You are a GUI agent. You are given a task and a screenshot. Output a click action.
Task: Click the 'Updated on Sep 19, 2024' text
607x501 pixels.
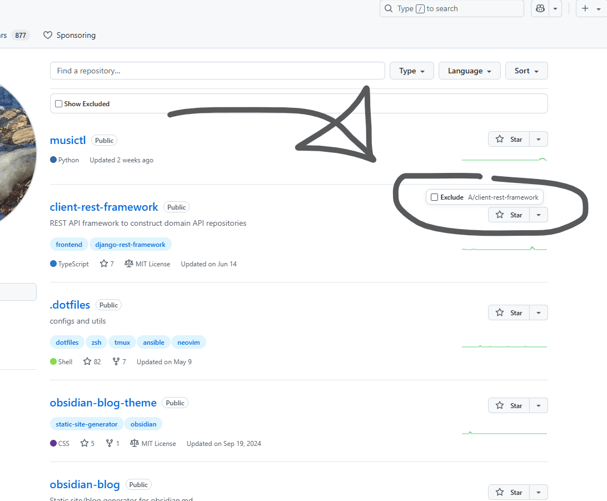tap(224, 444)
